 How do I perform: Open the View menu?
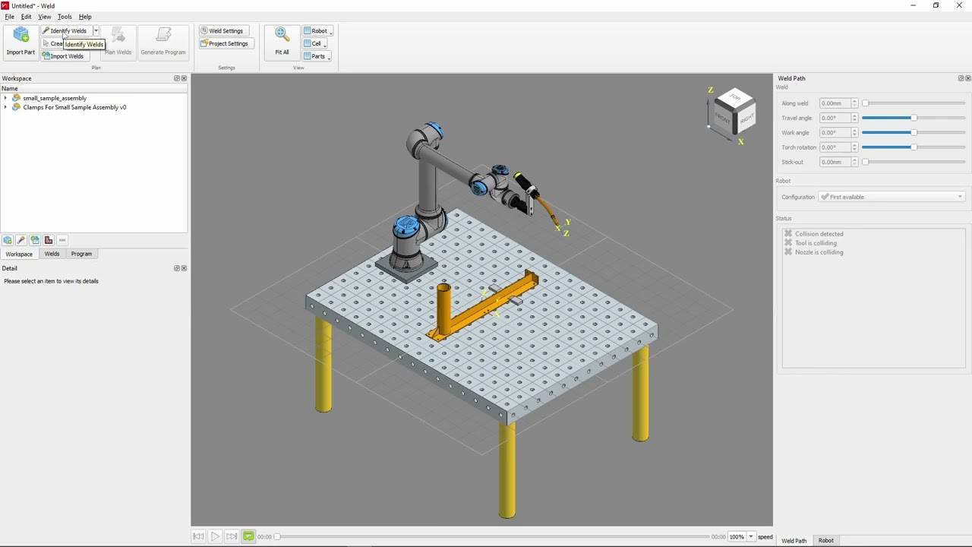45,17
